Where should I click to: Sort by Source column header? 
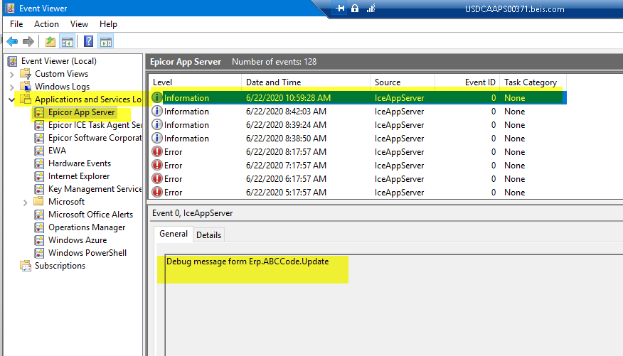[403, 82]
